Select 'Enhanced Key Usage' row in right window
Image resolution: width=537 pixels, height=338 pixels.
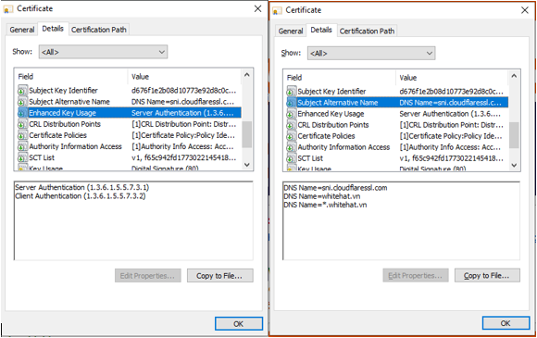396,114
